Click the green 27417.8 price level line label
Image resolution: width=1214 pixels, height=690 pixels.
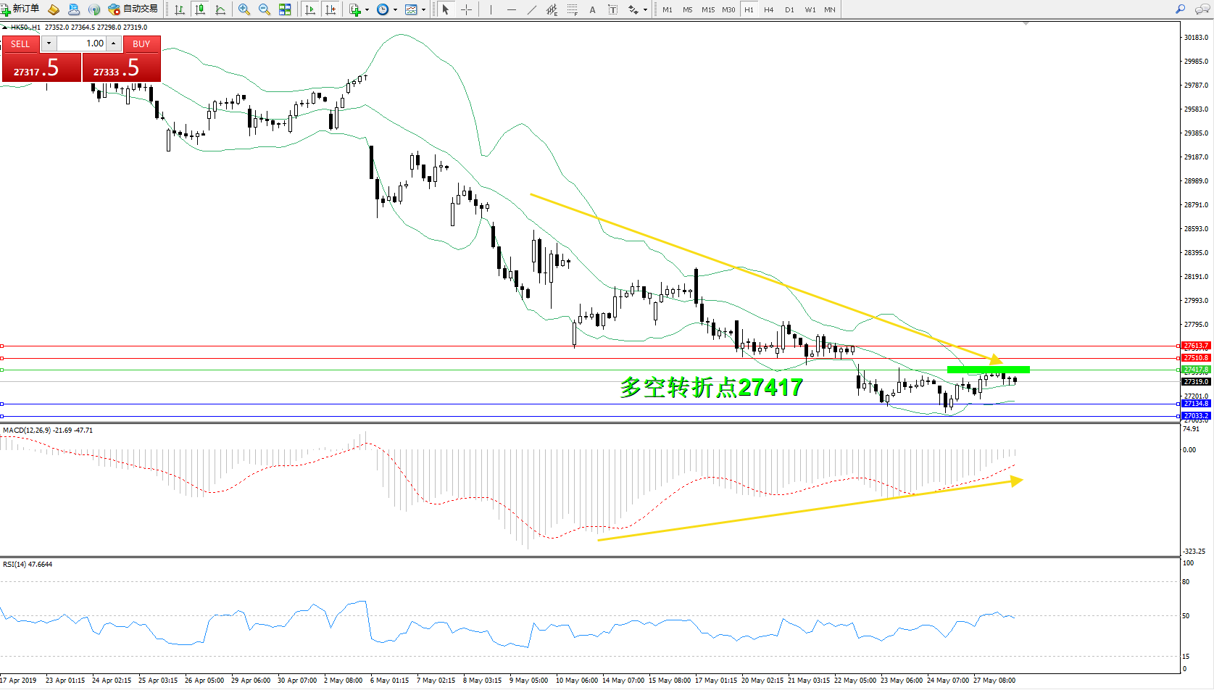1196,370
